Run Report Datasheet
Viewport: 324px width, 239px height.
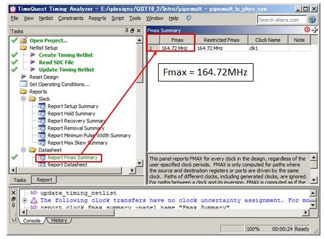pos(67,165)
